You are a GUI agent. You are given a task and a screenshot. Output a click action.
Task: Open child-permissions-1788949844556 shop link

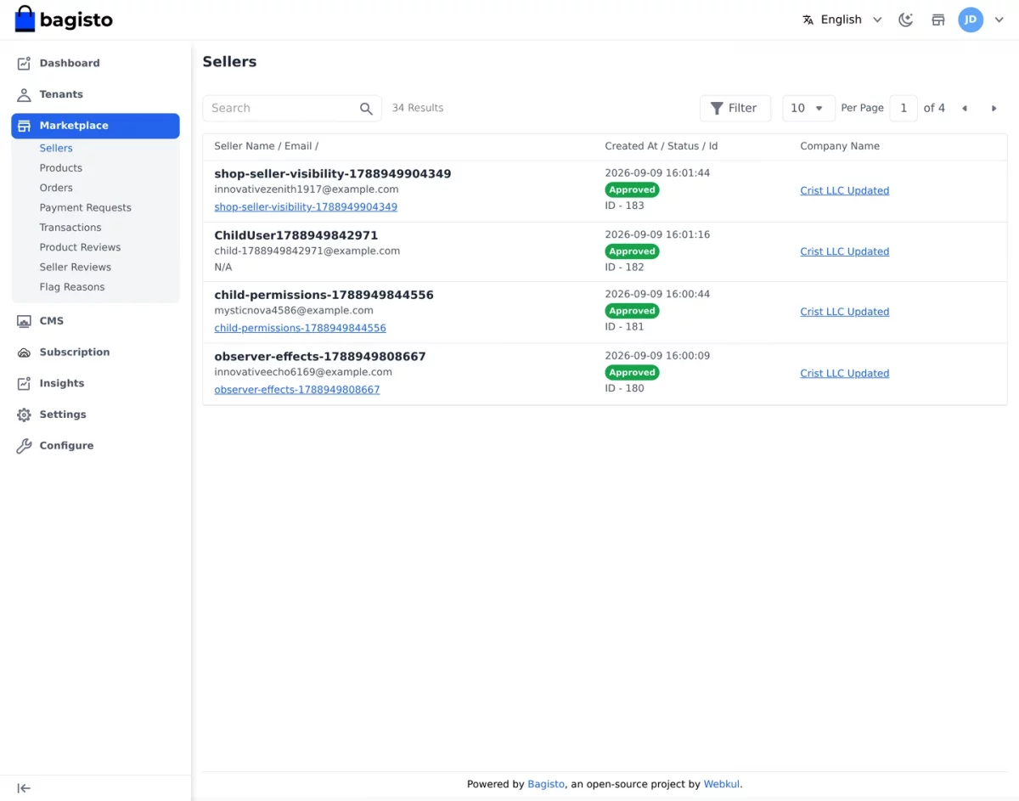click(300, 328)
